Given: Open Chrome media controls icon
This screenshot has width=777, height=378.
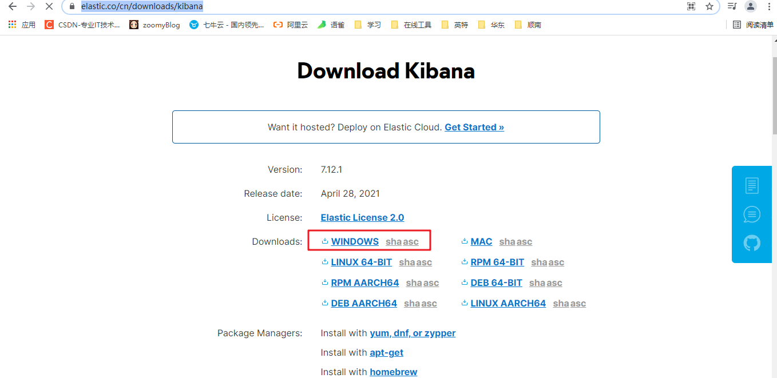Looking at the screenshot, I should coord(732,6).
